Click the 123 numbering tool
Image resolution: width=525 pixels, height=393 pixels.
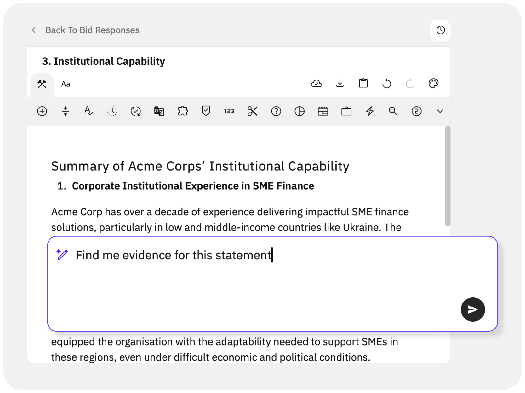coord(229,111)
